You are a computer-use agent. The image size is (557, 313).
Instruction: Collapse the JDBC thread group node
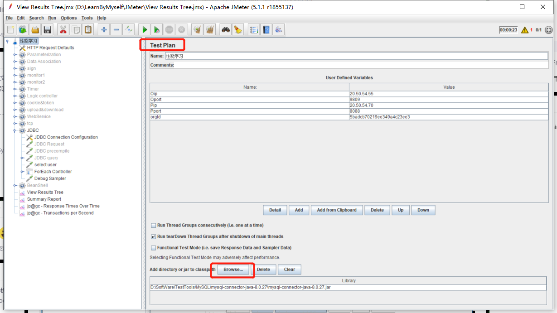15,130
